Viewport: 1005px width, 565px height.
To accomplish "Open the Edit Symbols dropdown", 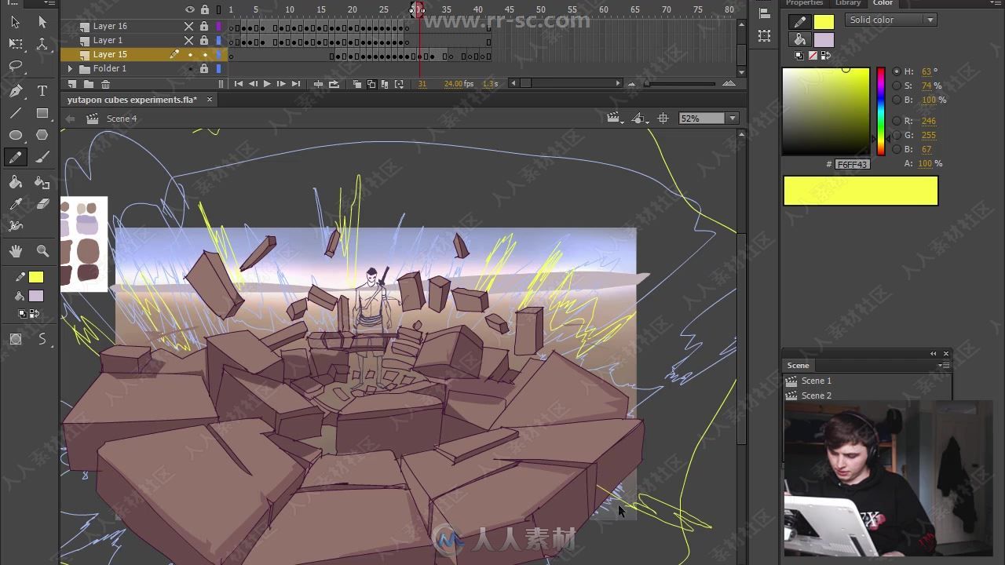I will (x=640, y=118).
